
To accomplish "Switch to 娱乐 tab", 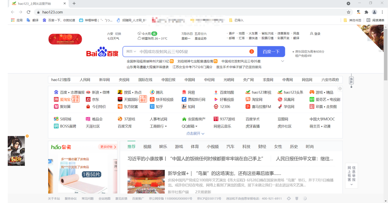I will pyautogui.click(x=163, y=147).
